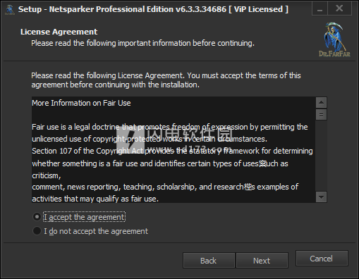Click the "activities that may qualify" last line
This screenshot has height=279, width=359.
[x=95, y=199]
